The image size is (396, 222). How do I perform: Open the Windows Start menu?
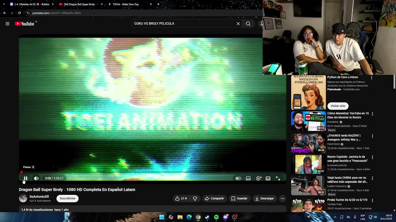click(162, 217)
